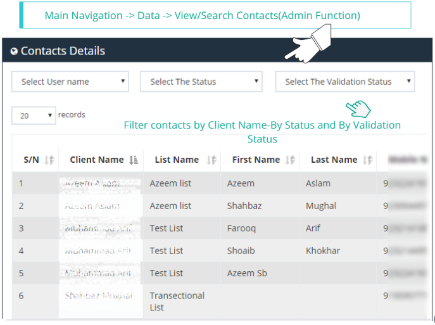This screenshot has width=435, height=325.
Task: Click Contacts Details panel header icon
Action: pos(15,51)
